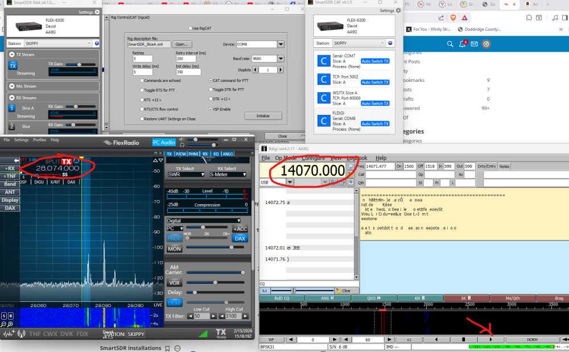Open SmartSDR CAT settings gear
The image size is (569, 352).
pyautogui.click(x=398, y=10)
